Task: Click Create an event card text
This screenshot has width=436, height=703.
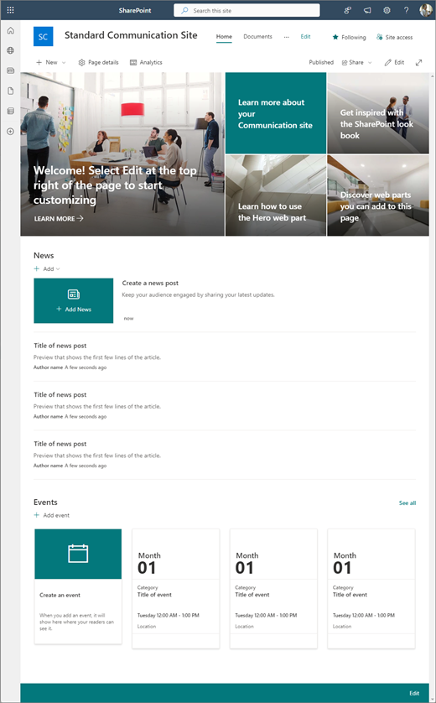Action: 60,595
